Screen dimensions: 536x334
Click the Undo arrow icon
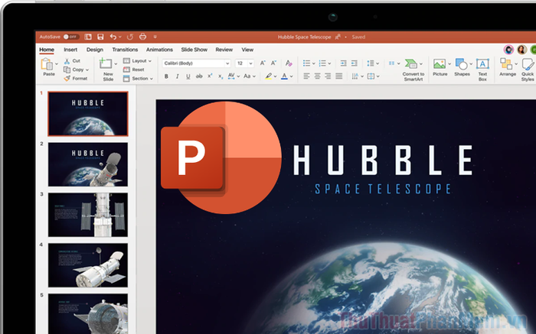click(x=113, y=37)
